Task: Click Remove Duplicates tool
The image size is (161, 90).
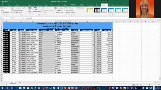Action: 17,10
